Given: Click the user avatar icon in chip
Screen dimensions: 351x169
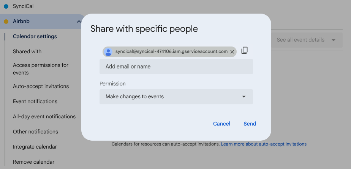Looking at the screenshot, I should [108, 52].
